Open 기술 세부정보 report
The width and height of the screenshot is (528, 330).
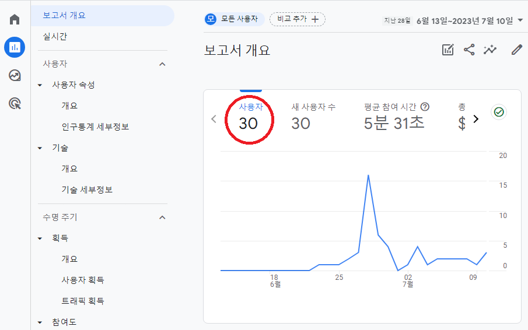(87, 189)
